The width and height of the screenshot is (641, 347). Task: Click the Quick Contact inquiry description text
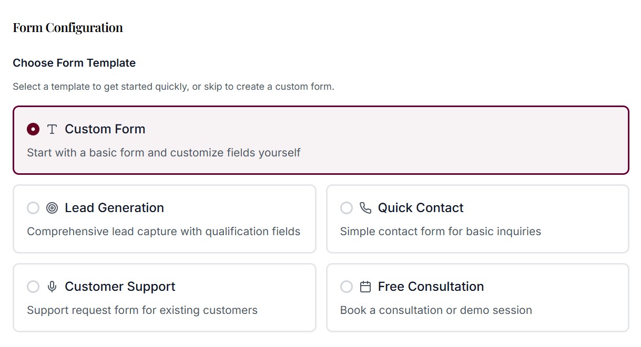[441, 231]
